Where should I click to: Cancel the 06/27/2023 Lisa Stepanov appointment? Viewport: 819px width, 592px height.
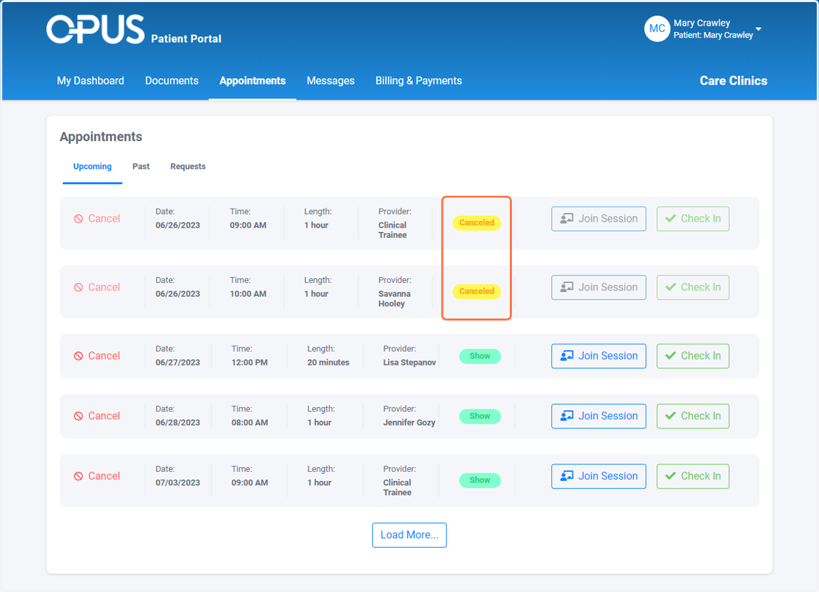[97, 356]
